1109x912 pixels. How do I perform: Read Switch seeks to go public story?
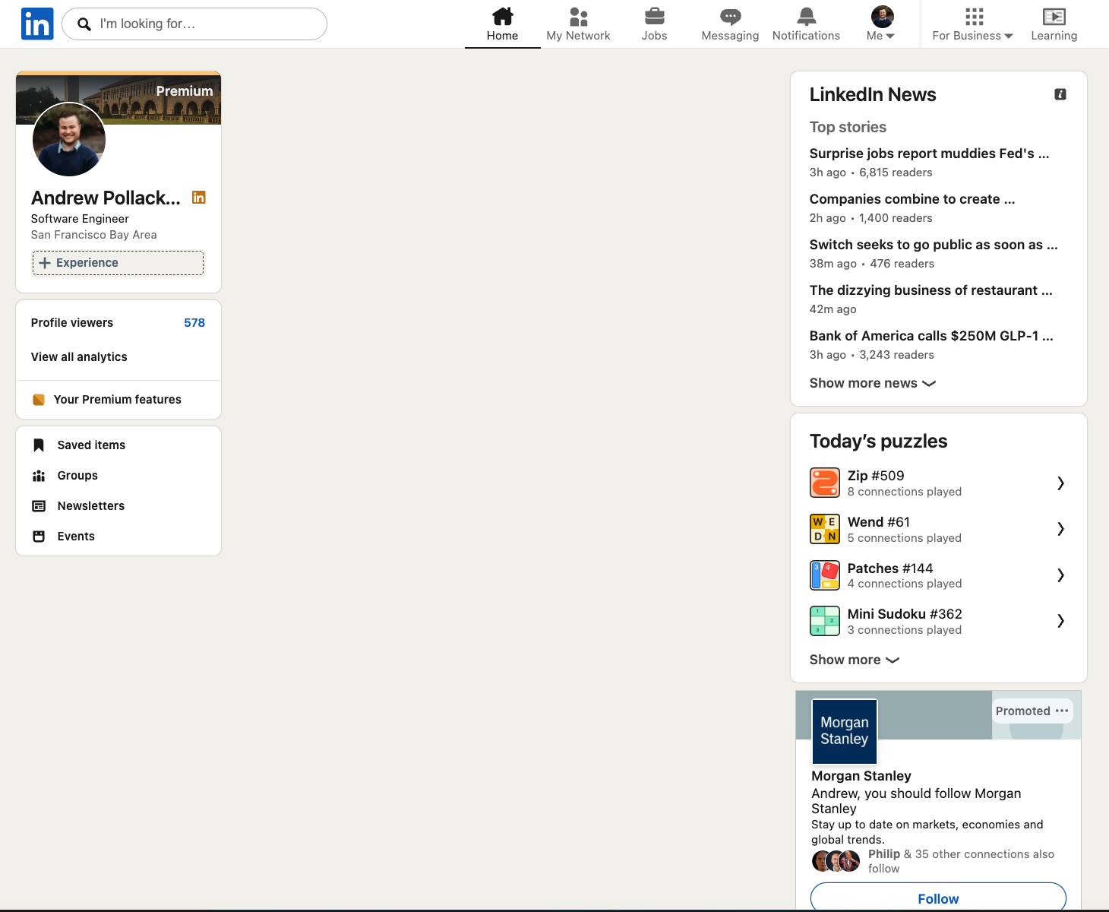[934, 245]
